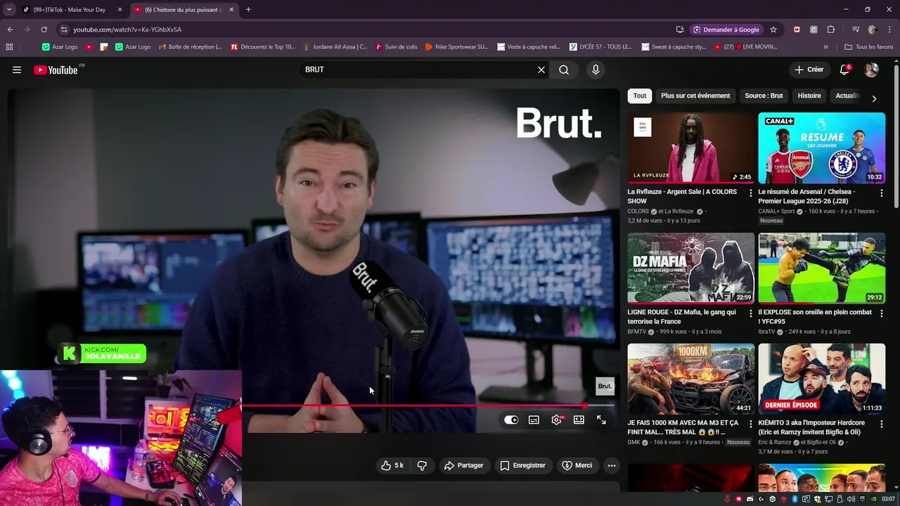Screen dimensions: 900x506
Task: Open Chrome media controls icon
Action: tap(855, 30)
